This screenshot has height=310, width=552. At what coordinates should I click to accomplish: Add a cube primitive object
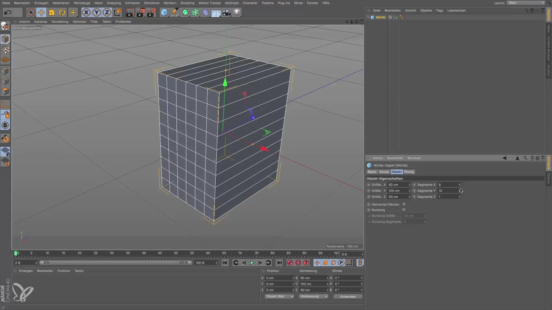(164, 13)
